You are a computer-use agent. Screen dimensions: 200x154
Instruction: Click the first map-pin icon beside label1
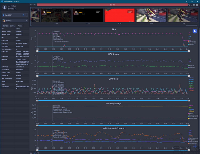(189, 5)
